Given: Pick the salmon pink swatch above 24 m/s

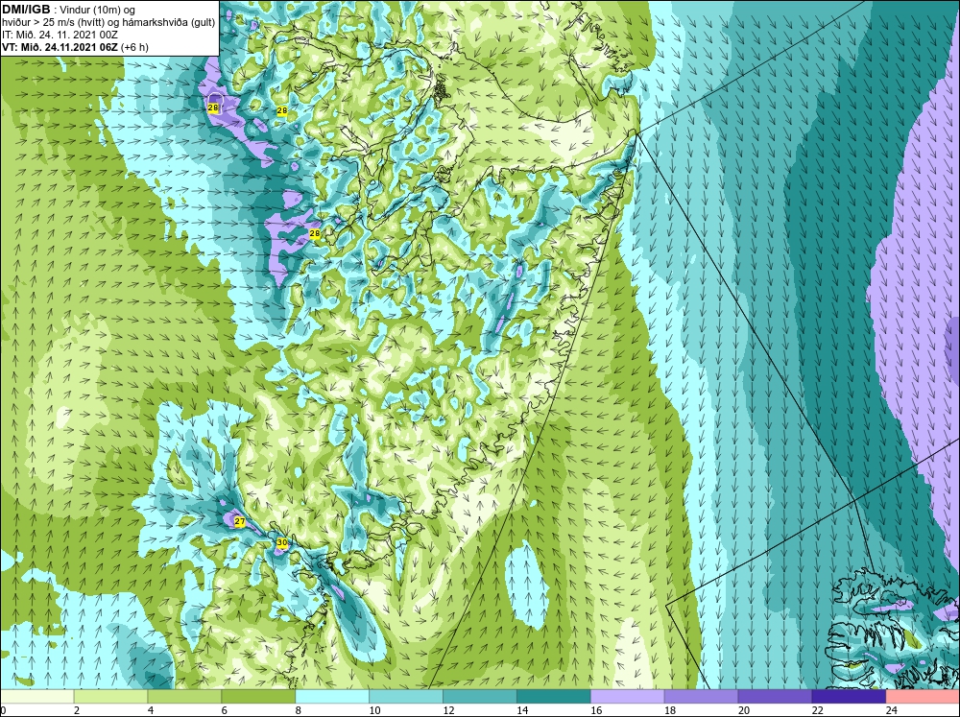Looking at the screenshot, I should 923,696.
